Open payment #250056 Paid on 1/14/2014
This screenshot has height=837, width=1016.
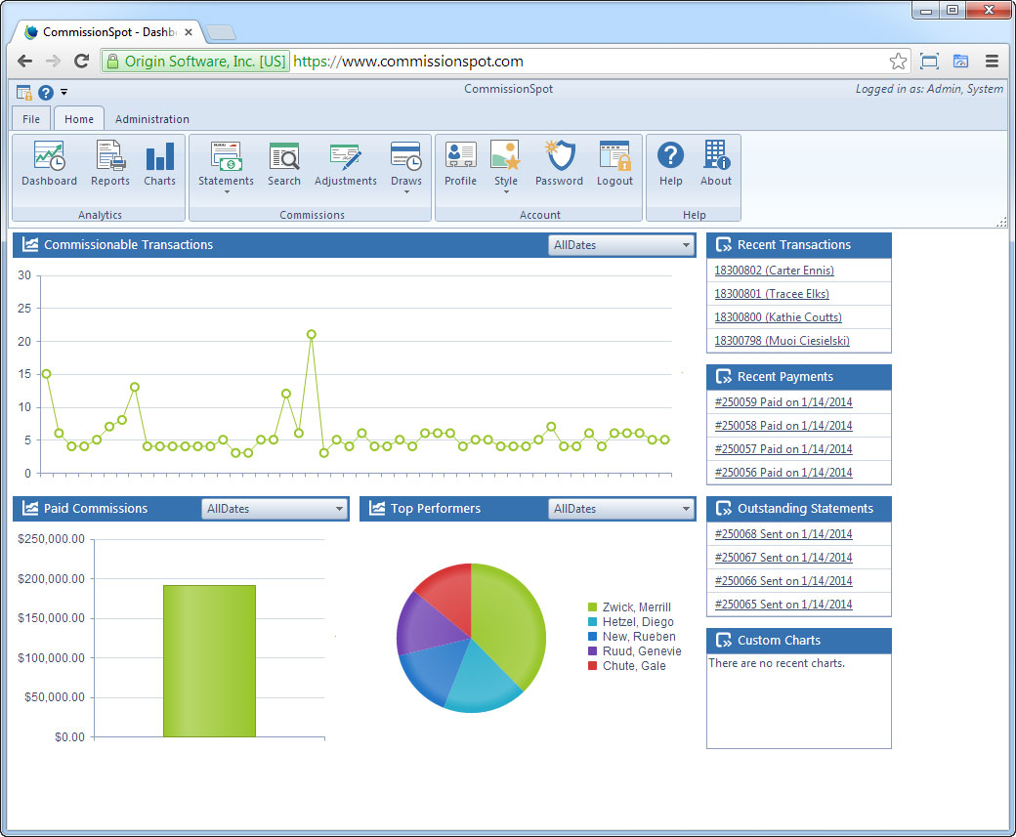point(783,473)
